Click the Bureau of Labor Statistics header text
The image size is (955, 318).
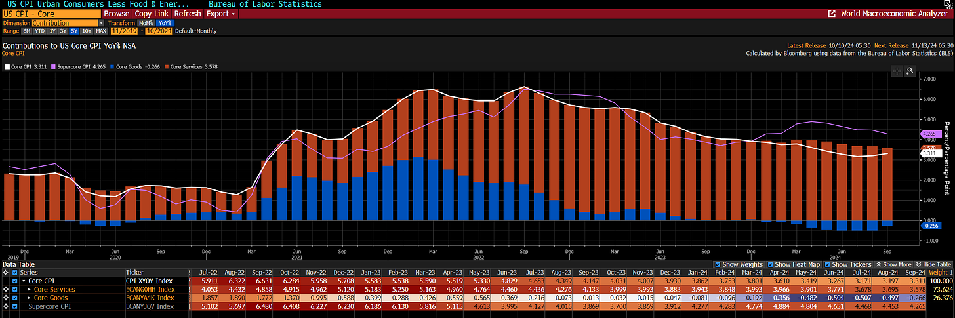click(x=265, y=4)
